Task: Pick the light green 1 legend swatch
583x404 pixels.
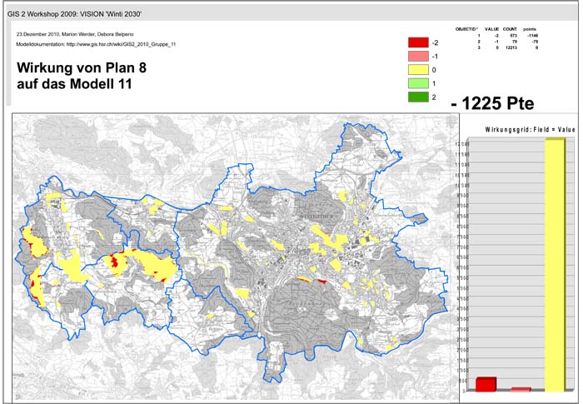Action: click(x=418, y=84)
